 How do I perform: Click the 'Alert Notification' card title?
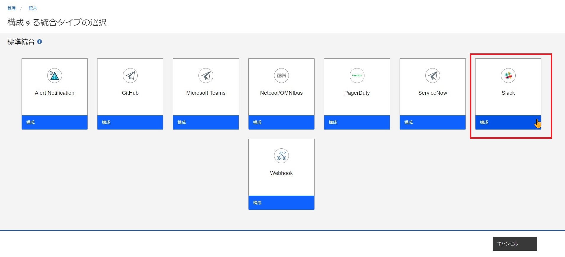point(55,93)
